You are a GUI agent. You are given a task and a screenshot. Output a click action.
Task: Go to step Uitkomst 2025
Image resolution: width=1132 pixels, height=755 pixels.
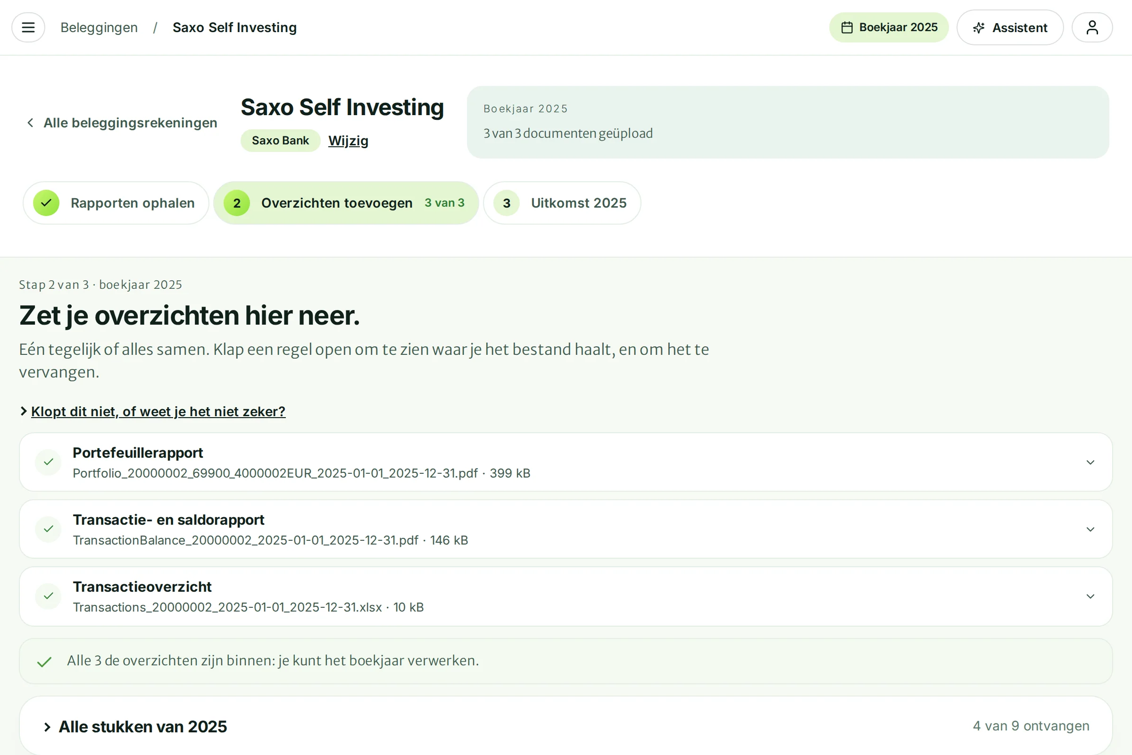click(x=562, y=203)
